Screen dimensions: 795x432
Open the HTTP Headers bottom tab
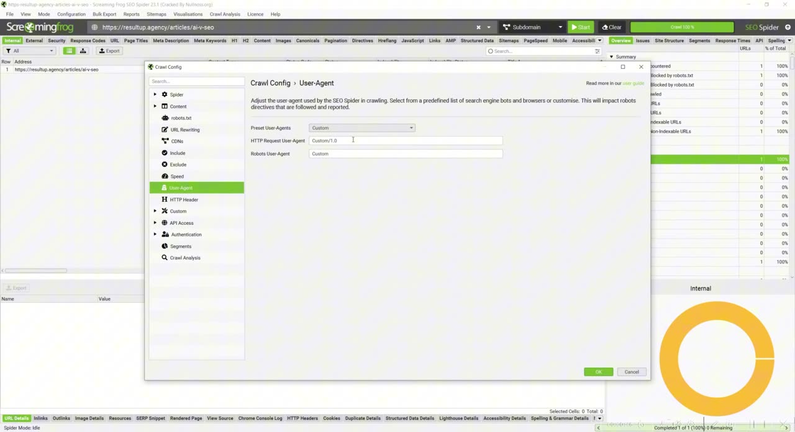point(302,418)
